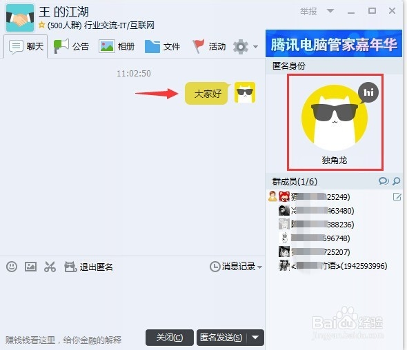Search group members magnifier icon
The height and width of the screenshot is (350, 407).
pyautogui.click(x=397, y=181)
